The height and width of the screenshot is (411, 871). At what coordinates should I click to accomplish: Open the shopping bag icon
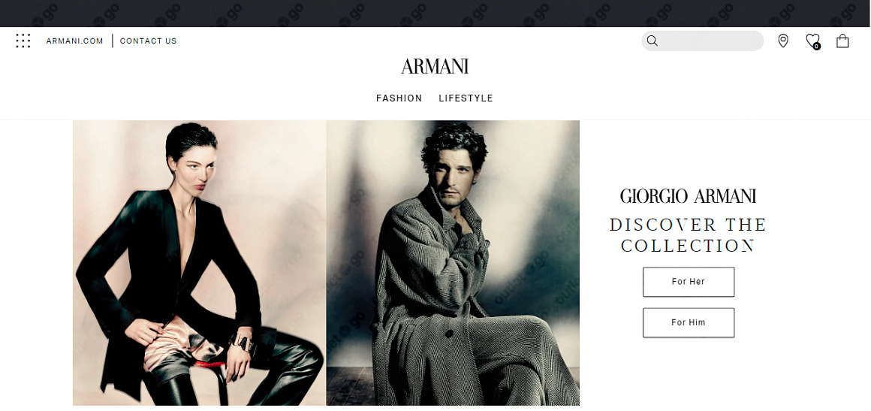[842, 41]
